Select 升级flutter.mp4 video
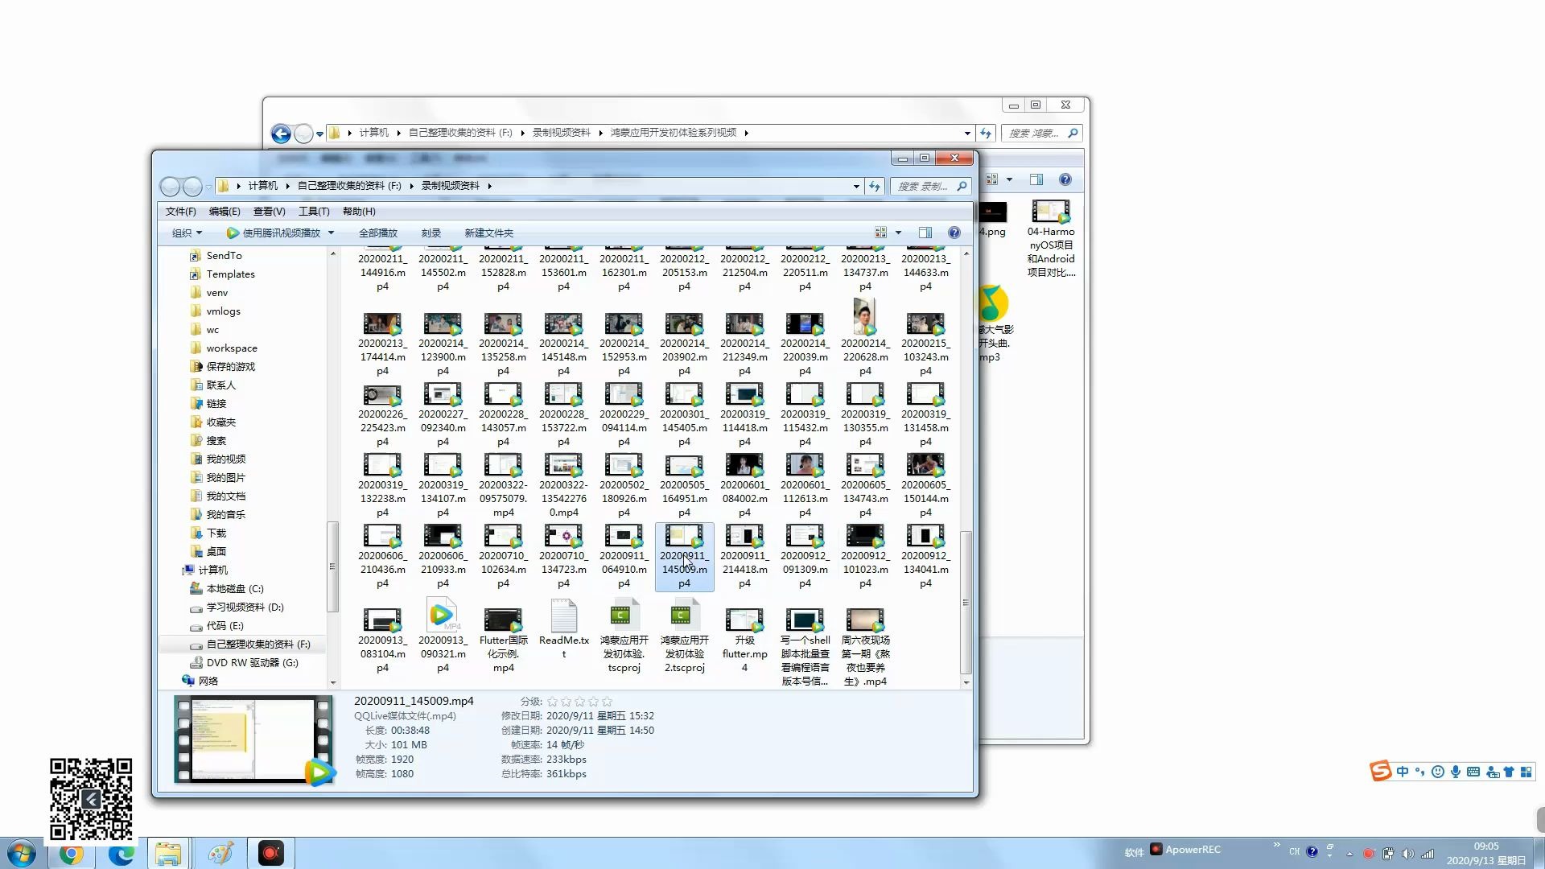This screenshot has height=869, width=1545. click(x=744, y=640)
